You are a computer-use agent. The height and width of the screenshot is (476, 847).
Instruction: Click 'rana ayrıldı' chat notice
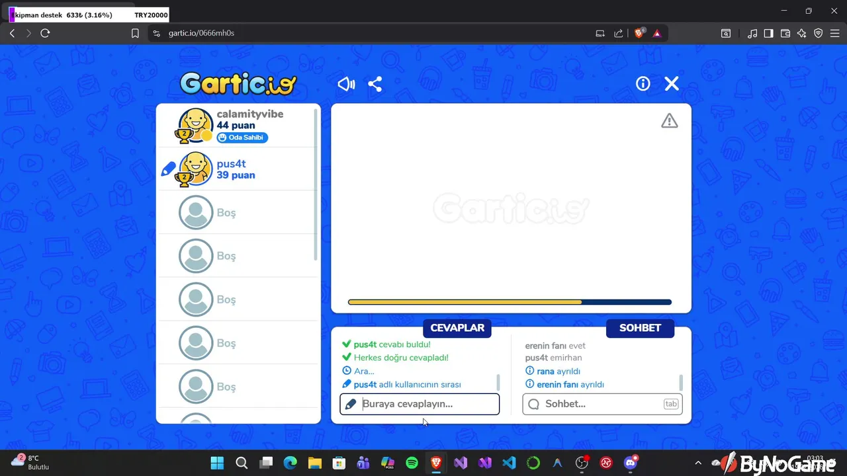558,371
